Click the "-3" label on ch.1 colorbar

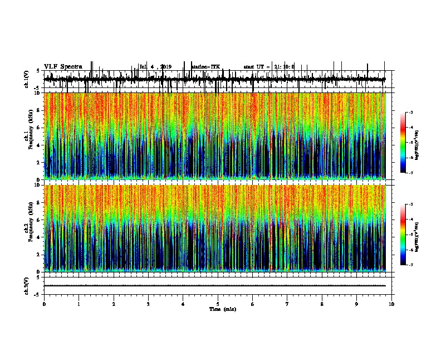click(x=411, y=113)
